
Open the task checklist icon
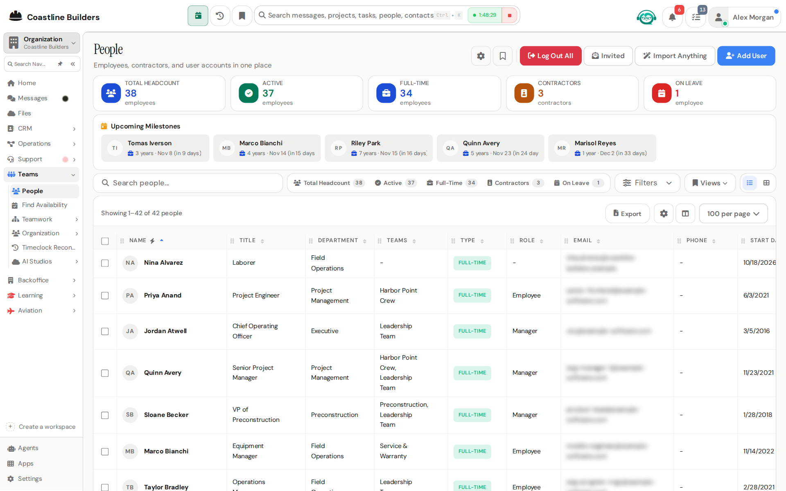click(x=696, y=17)
